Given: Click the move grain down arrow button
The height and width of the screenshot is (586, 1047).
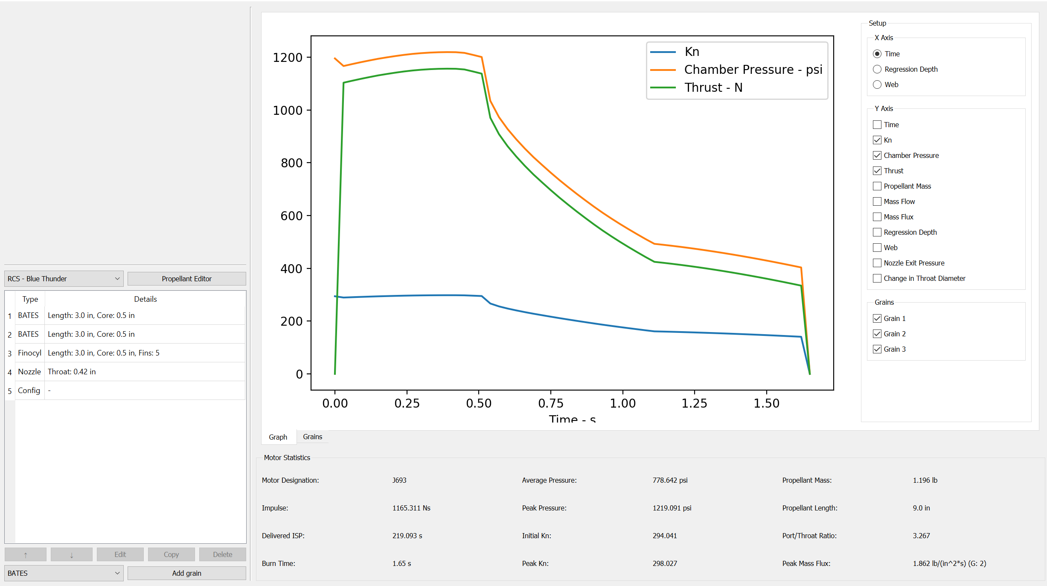Looking at the screenshot, I should tap(71, 554).
